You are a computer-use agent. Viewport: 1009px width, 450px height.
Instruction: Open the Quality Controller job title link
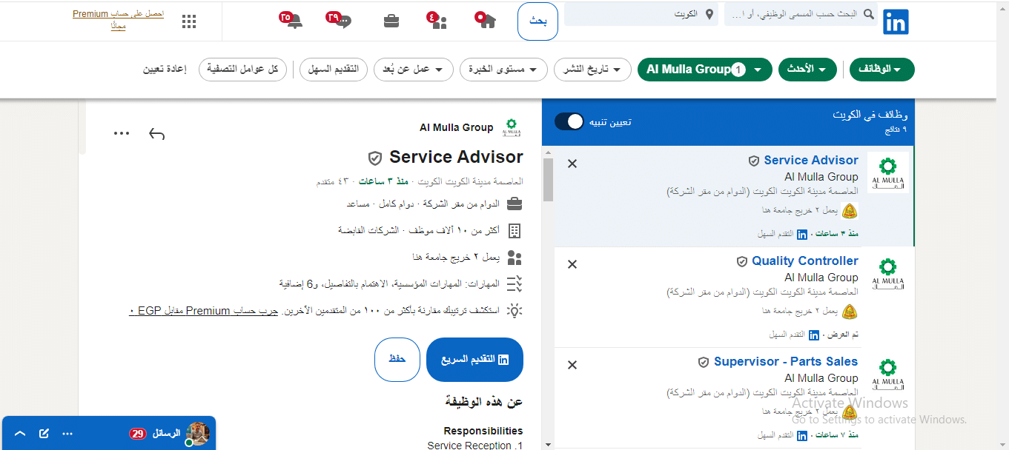coord(805,261)
